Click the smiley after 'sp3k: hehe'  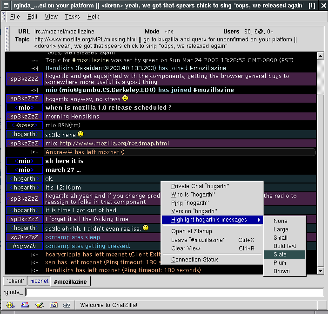[80, 134]
